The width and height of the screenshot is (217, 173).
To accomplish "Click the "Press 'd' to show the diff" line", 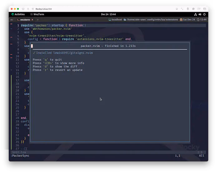I will (x=55, y=67).
